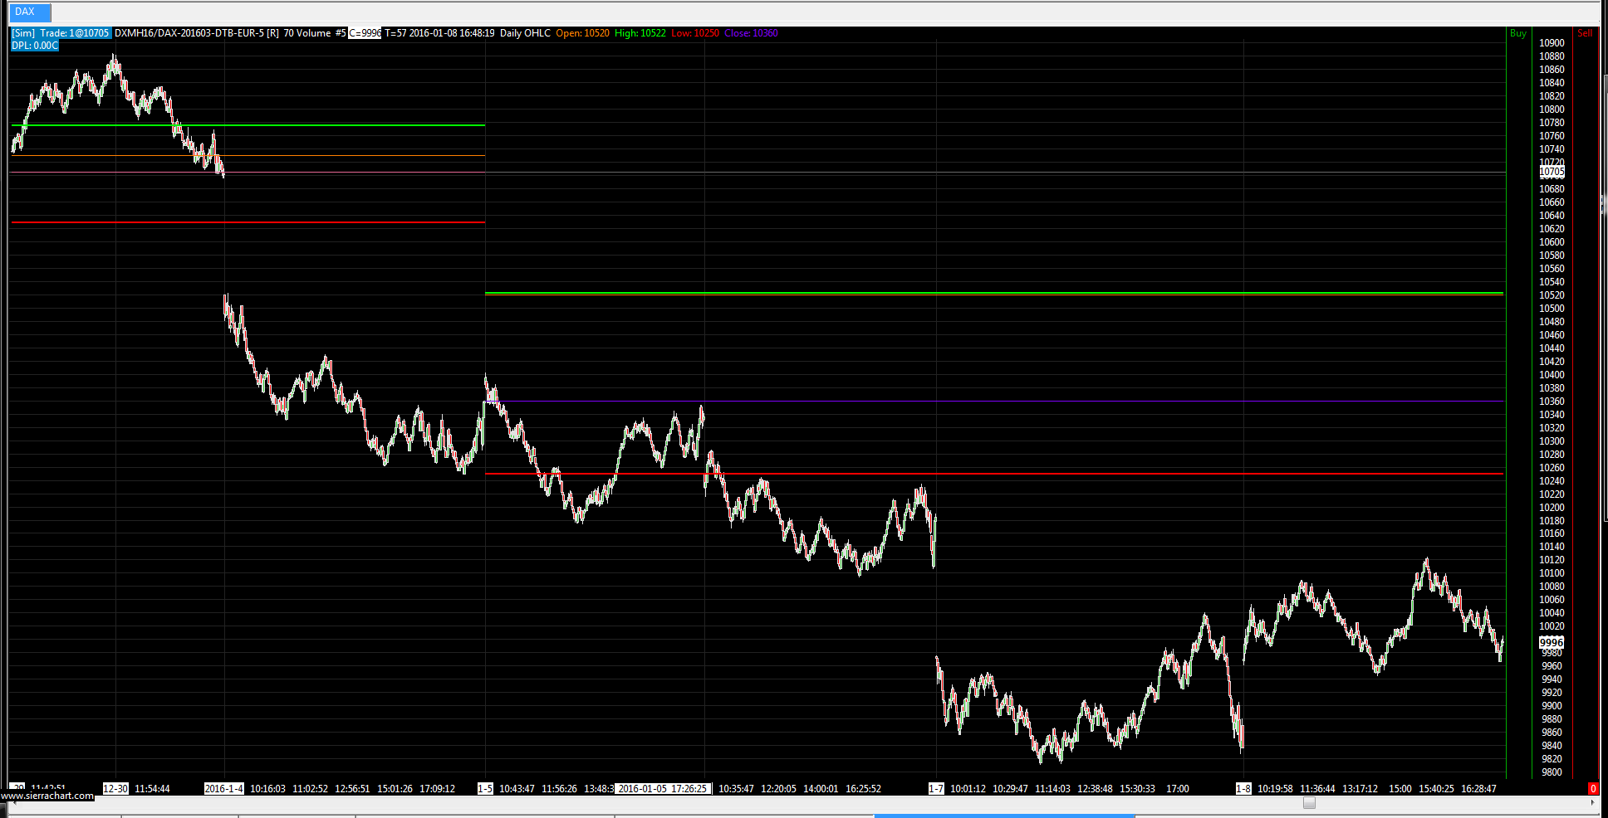1608x818 pixels.
Task: Click the C=9996 close value in header
Action: click(365, 33)
